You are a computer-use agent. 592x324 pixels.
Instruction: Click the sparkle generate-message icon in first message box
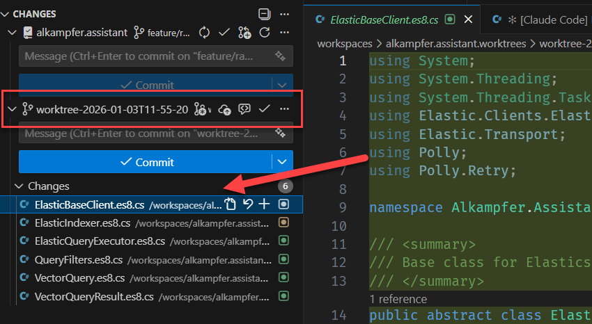(x=281, y=56)
